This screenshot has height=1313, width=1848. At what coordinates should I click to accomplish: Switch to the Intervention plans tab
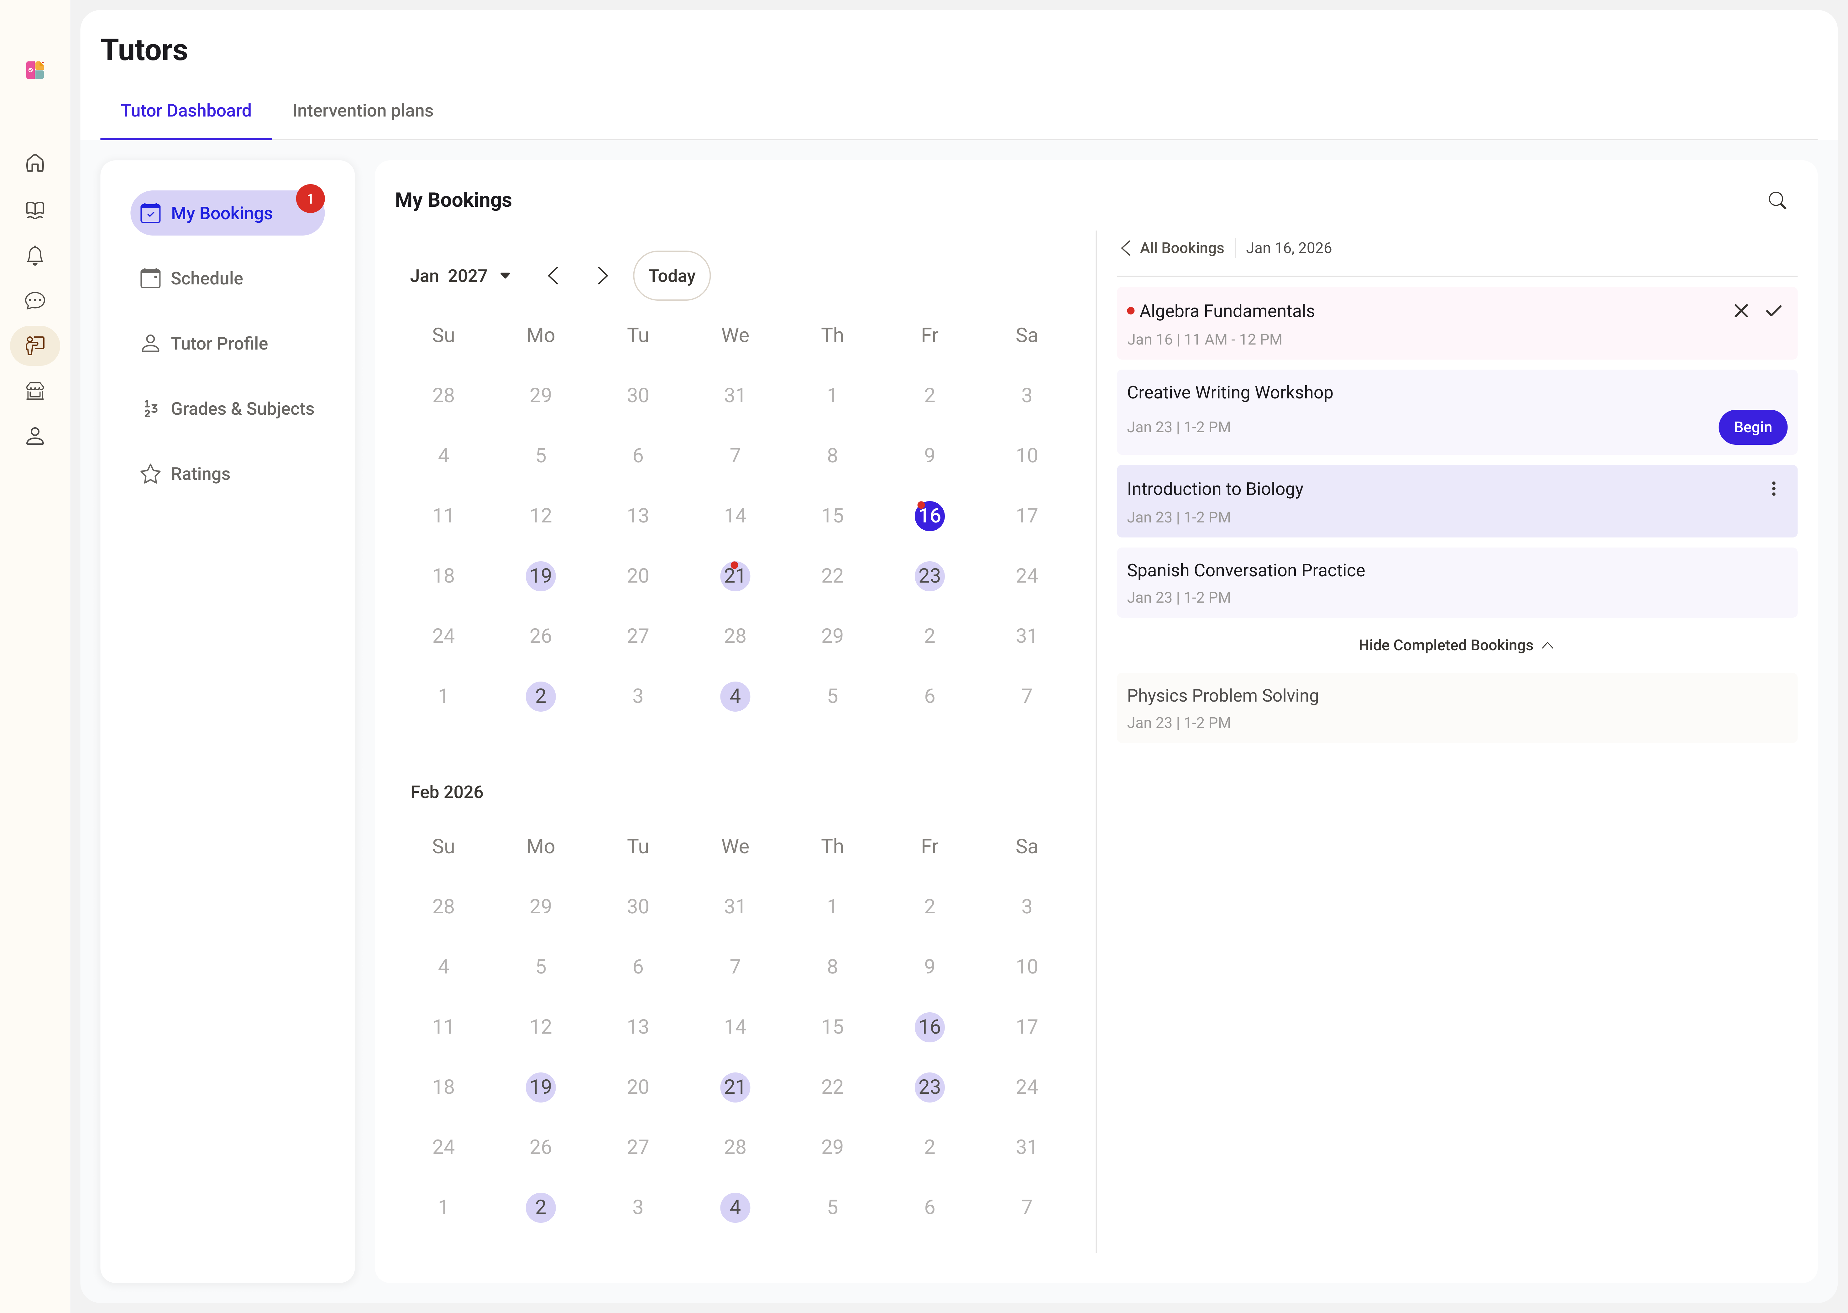[x=362, y=111]
